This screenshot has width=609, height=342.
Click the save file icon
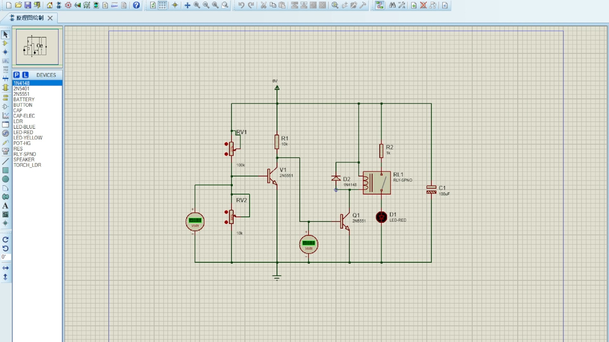28,5
